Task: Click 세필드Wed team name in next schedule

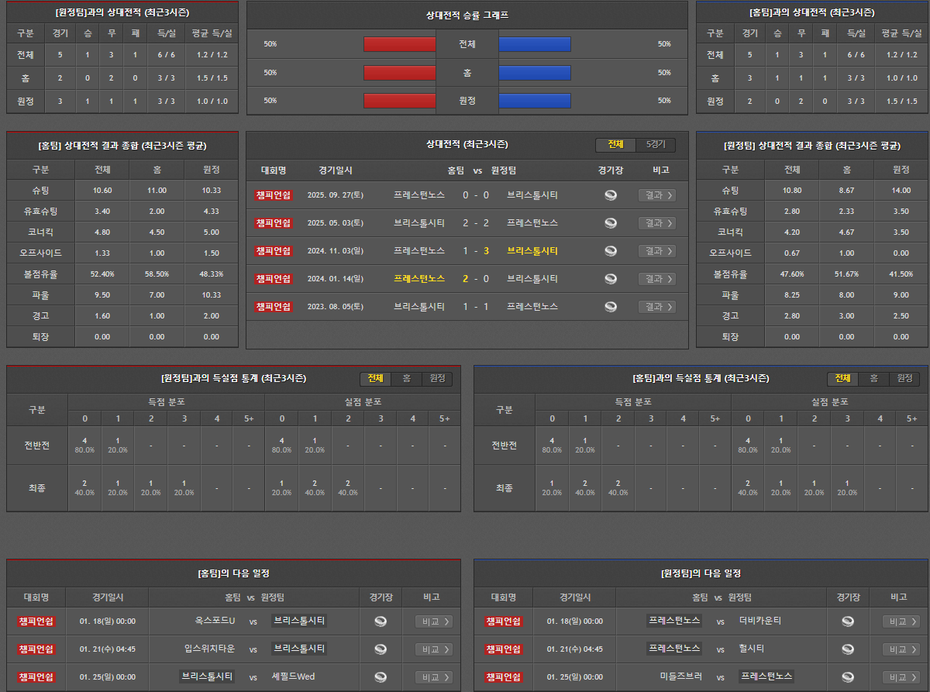Action: (293, 677)
